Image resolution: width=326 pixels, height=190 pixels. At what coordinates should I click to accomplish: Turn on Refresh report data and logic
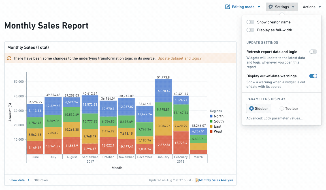[x=313, y=52]
